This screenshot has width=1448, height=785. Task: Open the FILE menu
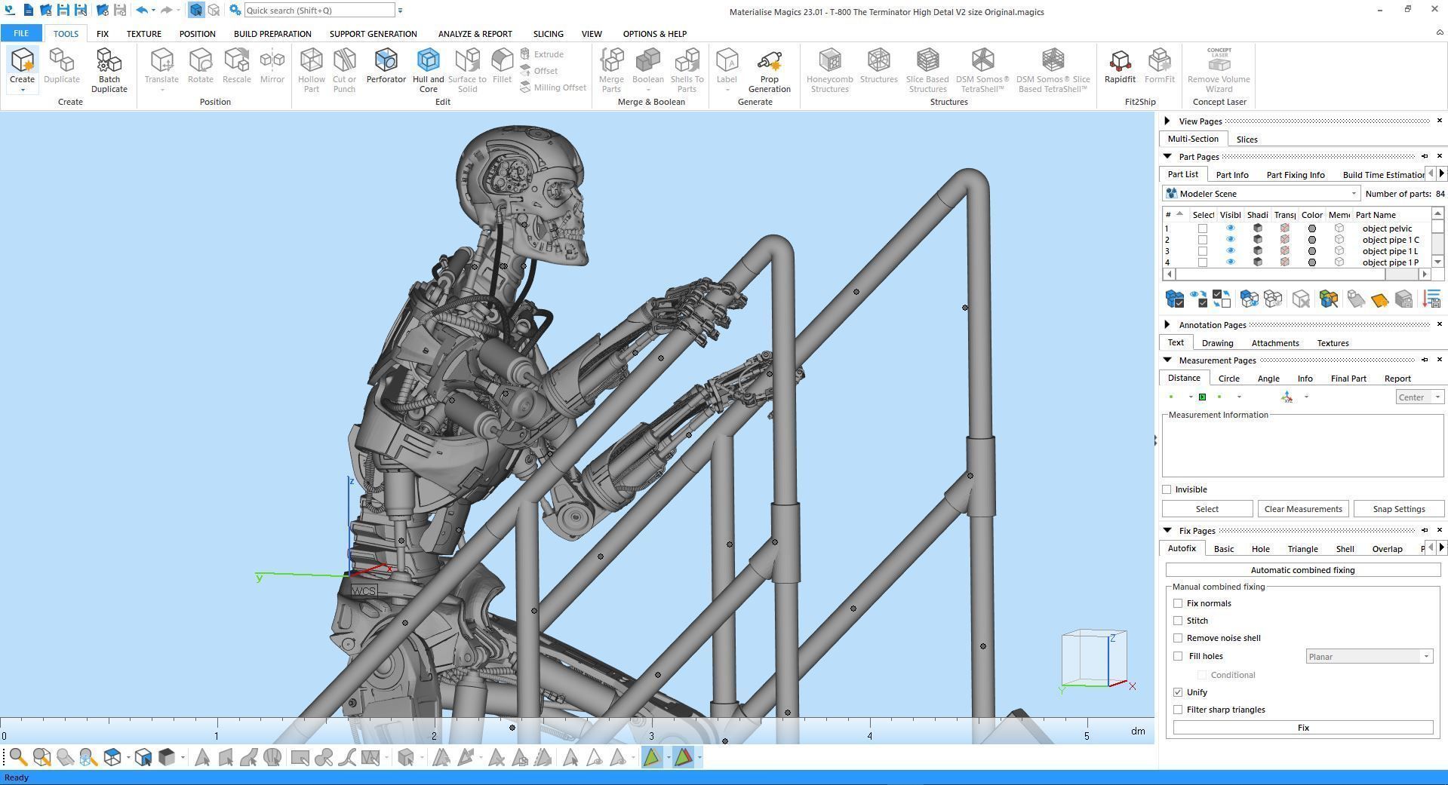tap(21, 34)
